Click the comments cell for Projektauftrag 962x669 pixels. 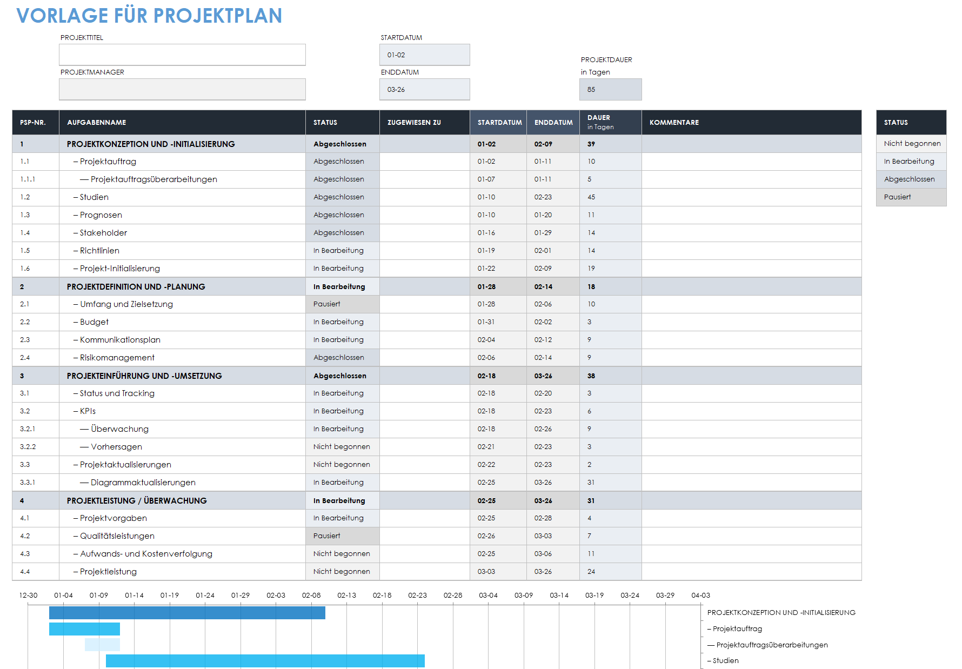[752, 162]
